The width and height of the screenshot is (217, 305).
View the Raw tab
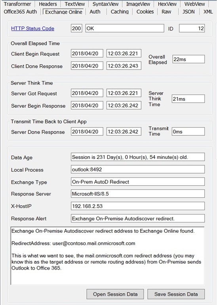166,12
